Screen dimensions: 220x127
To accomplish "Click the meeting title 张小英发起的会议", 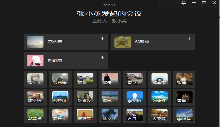I will click(109, 14).
